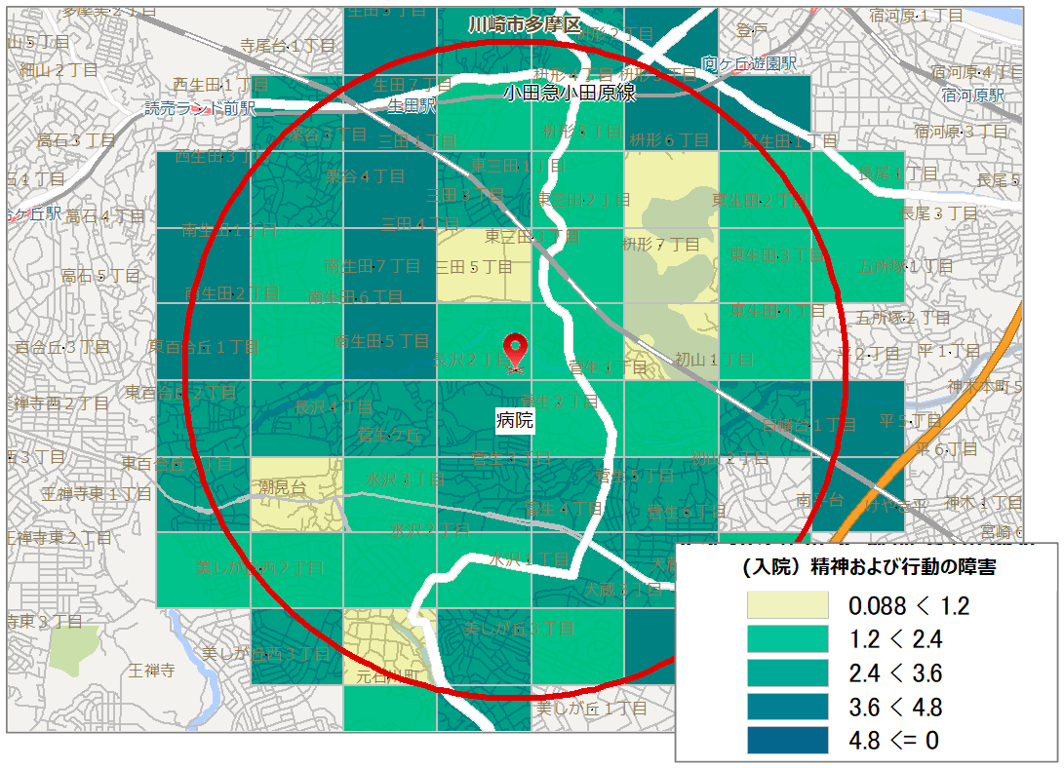Click the 美しが丘西3丁目 area label
1064x768 pixels.
266,654
